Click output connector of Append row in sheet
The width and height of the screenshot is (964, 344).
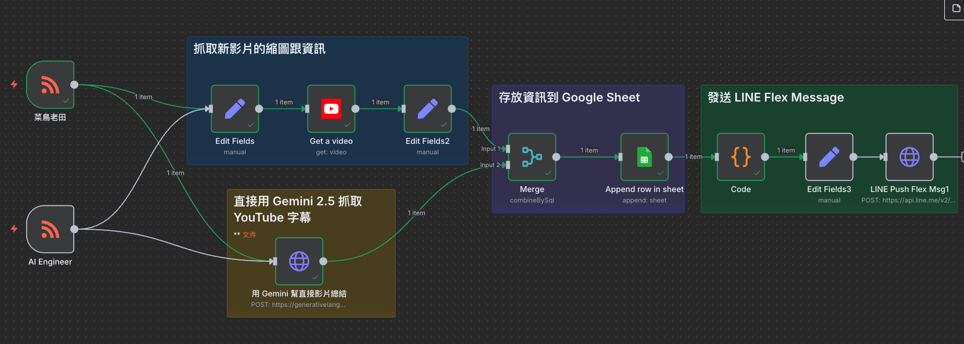pyautogui.click(x=669, y=157)
